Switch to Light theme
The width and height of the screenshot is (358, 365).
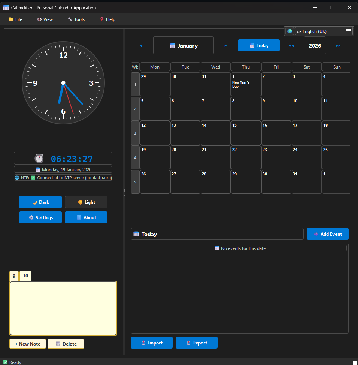click(x=86, y=202)
